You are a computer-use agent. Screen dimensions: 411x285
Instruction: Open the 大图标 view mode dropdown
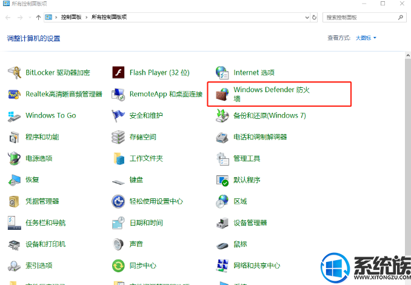pyautogui.click(x=366, y=38)
